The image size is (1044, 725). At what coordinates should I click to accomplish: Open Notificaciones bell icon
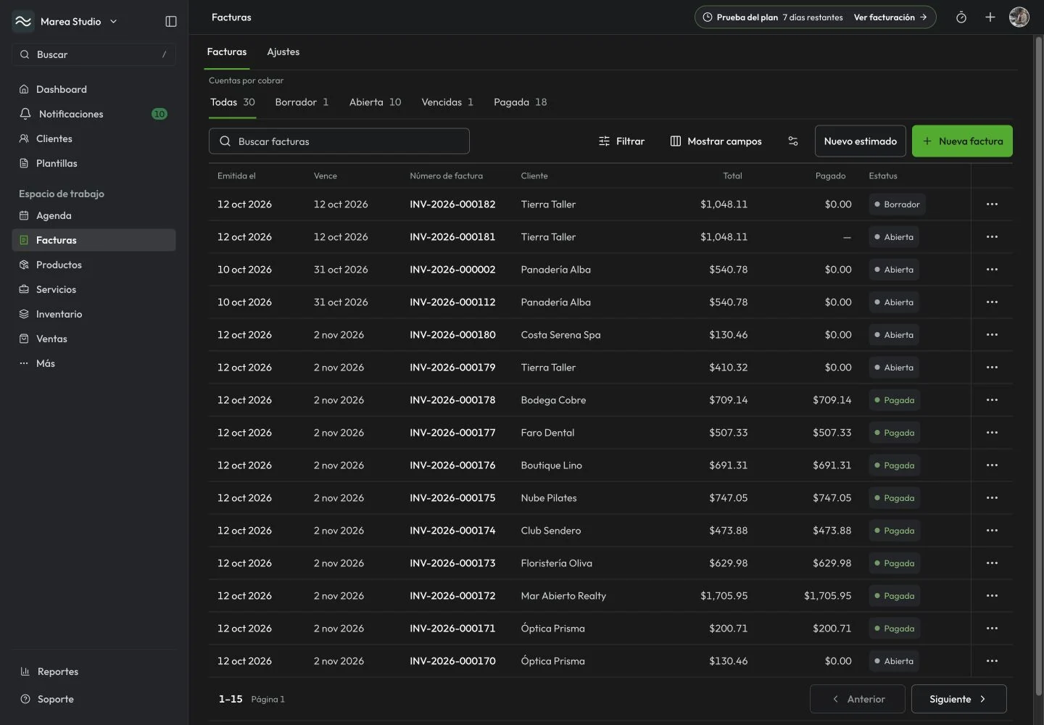[x=25, y=114]
